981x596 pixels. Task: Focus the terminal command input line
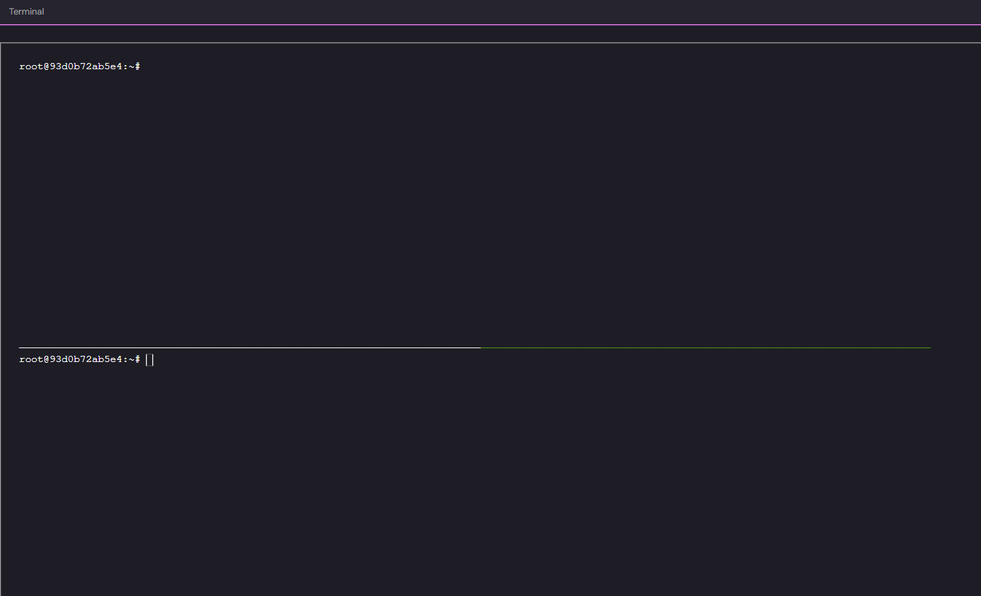point(149,359)
